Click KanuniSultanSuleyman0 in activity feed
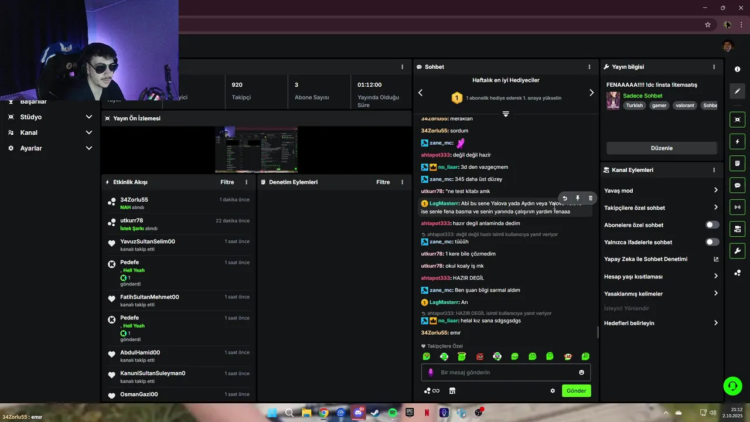This screenshot has height=422, width=750. [x=153, y=373]
